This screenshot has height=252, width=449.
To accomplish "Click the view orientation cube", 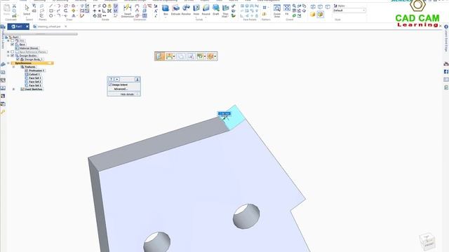I will click(x=427, y=241).
